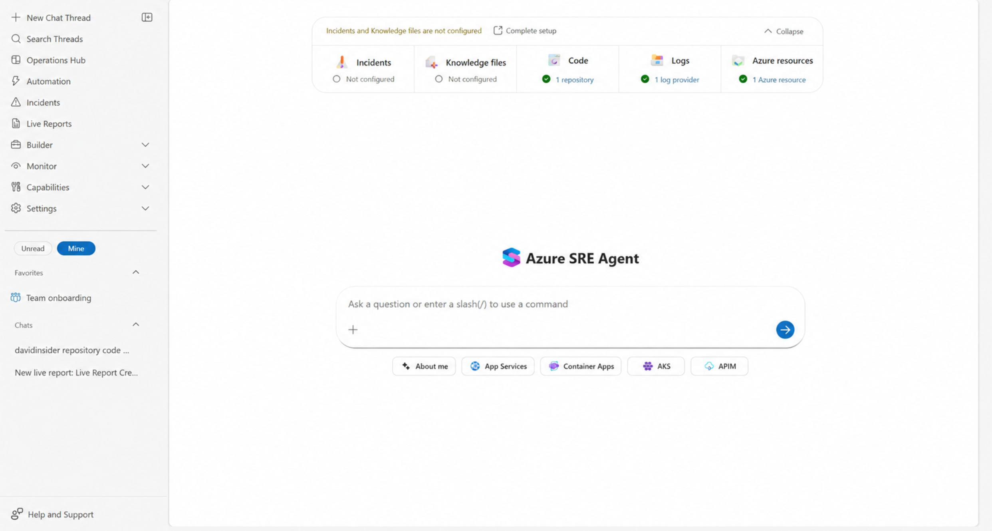This screenshot has width=992, height=531.
Task: Click the Container Apps suggestion chip
Action: pos(581,366)
